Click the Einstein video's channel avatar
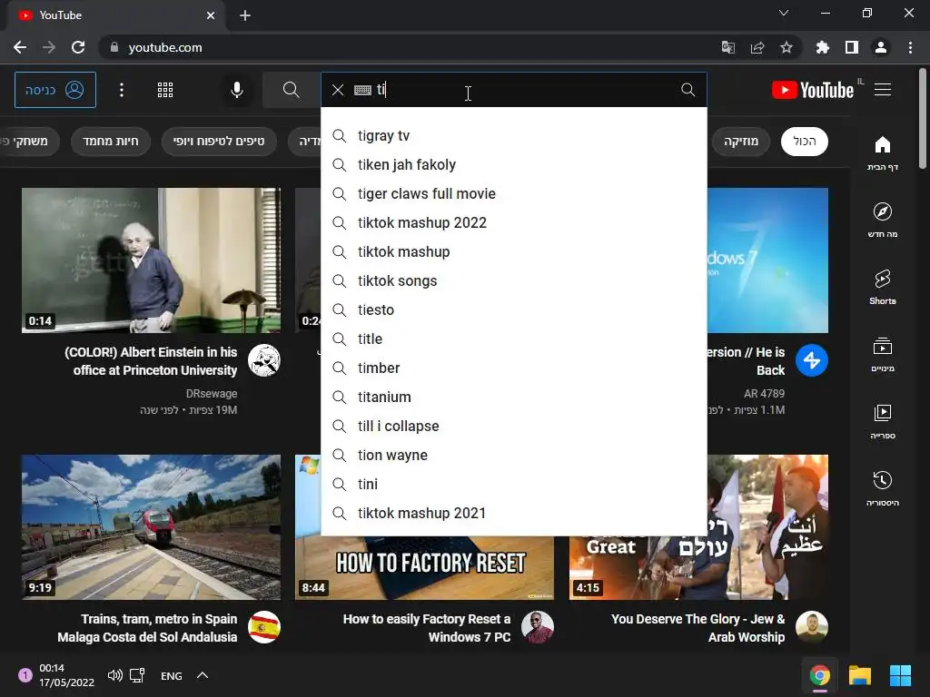Viewport: 930px width, 697px height. tap(264, 360)
